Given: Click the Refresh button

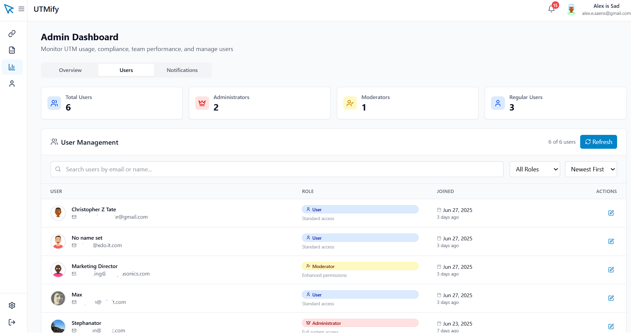Looking at the screenshot, I should (x=598, y=142).
